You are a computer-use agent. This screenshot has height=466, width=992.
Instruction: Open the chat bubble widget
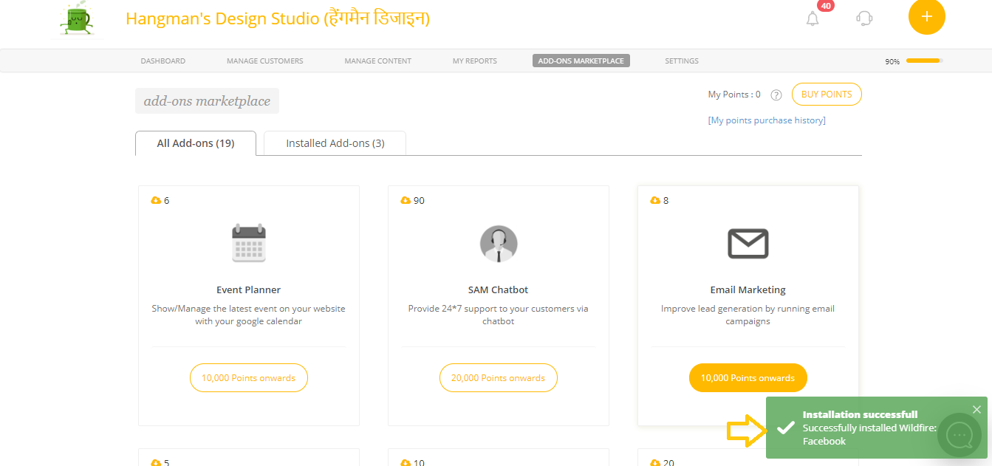[x=959, y=435]
